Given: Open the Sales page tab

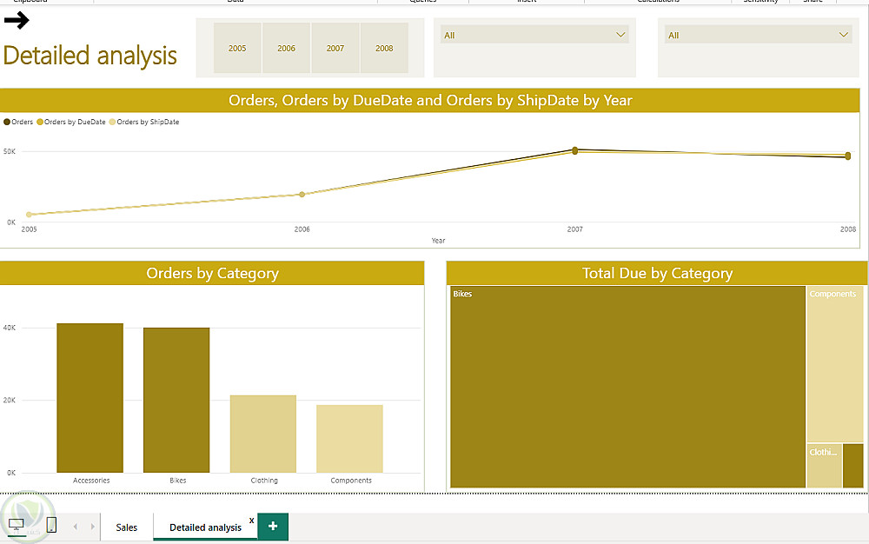Looking at the screenshot, I should (x=126, y=527).
